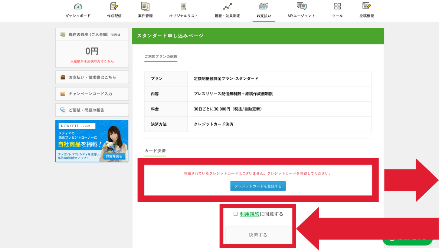Open the 利用規約 terms link
The image size is (439, 251).
(x=249, y=214)
